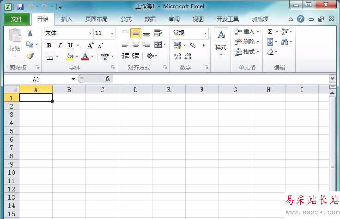Merge and center cells icon
The width and height of the screenshot is (340, 219).
158,45
